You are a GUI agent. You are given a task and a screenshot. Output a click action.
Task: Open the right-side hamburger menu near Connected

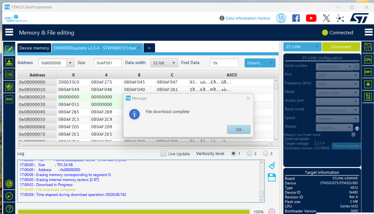coord(368,32)
